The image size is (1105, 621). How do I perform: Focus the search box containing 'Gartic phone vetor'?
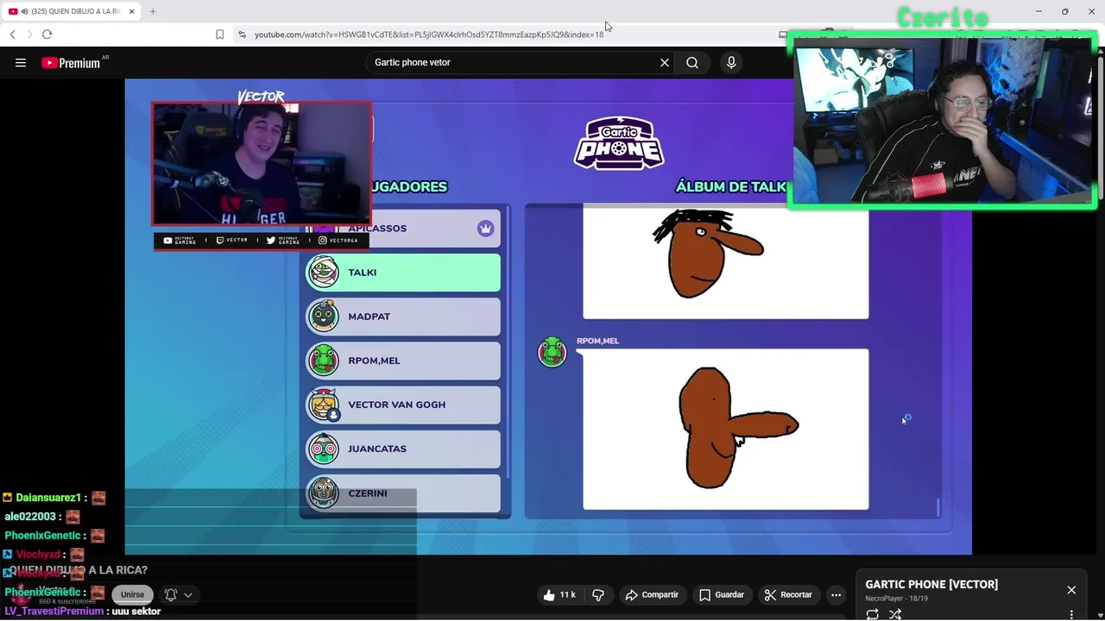tap(514, 62)
